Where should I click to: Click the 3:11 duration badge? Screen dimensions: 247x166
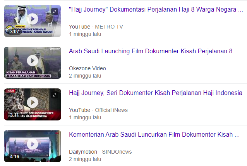tap(14, 115)
